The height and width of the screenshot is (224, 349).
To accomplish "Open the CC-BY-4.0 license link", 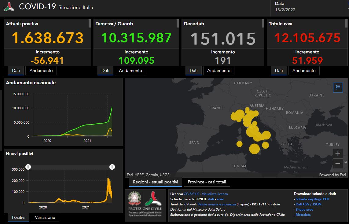I will [191, 194].
